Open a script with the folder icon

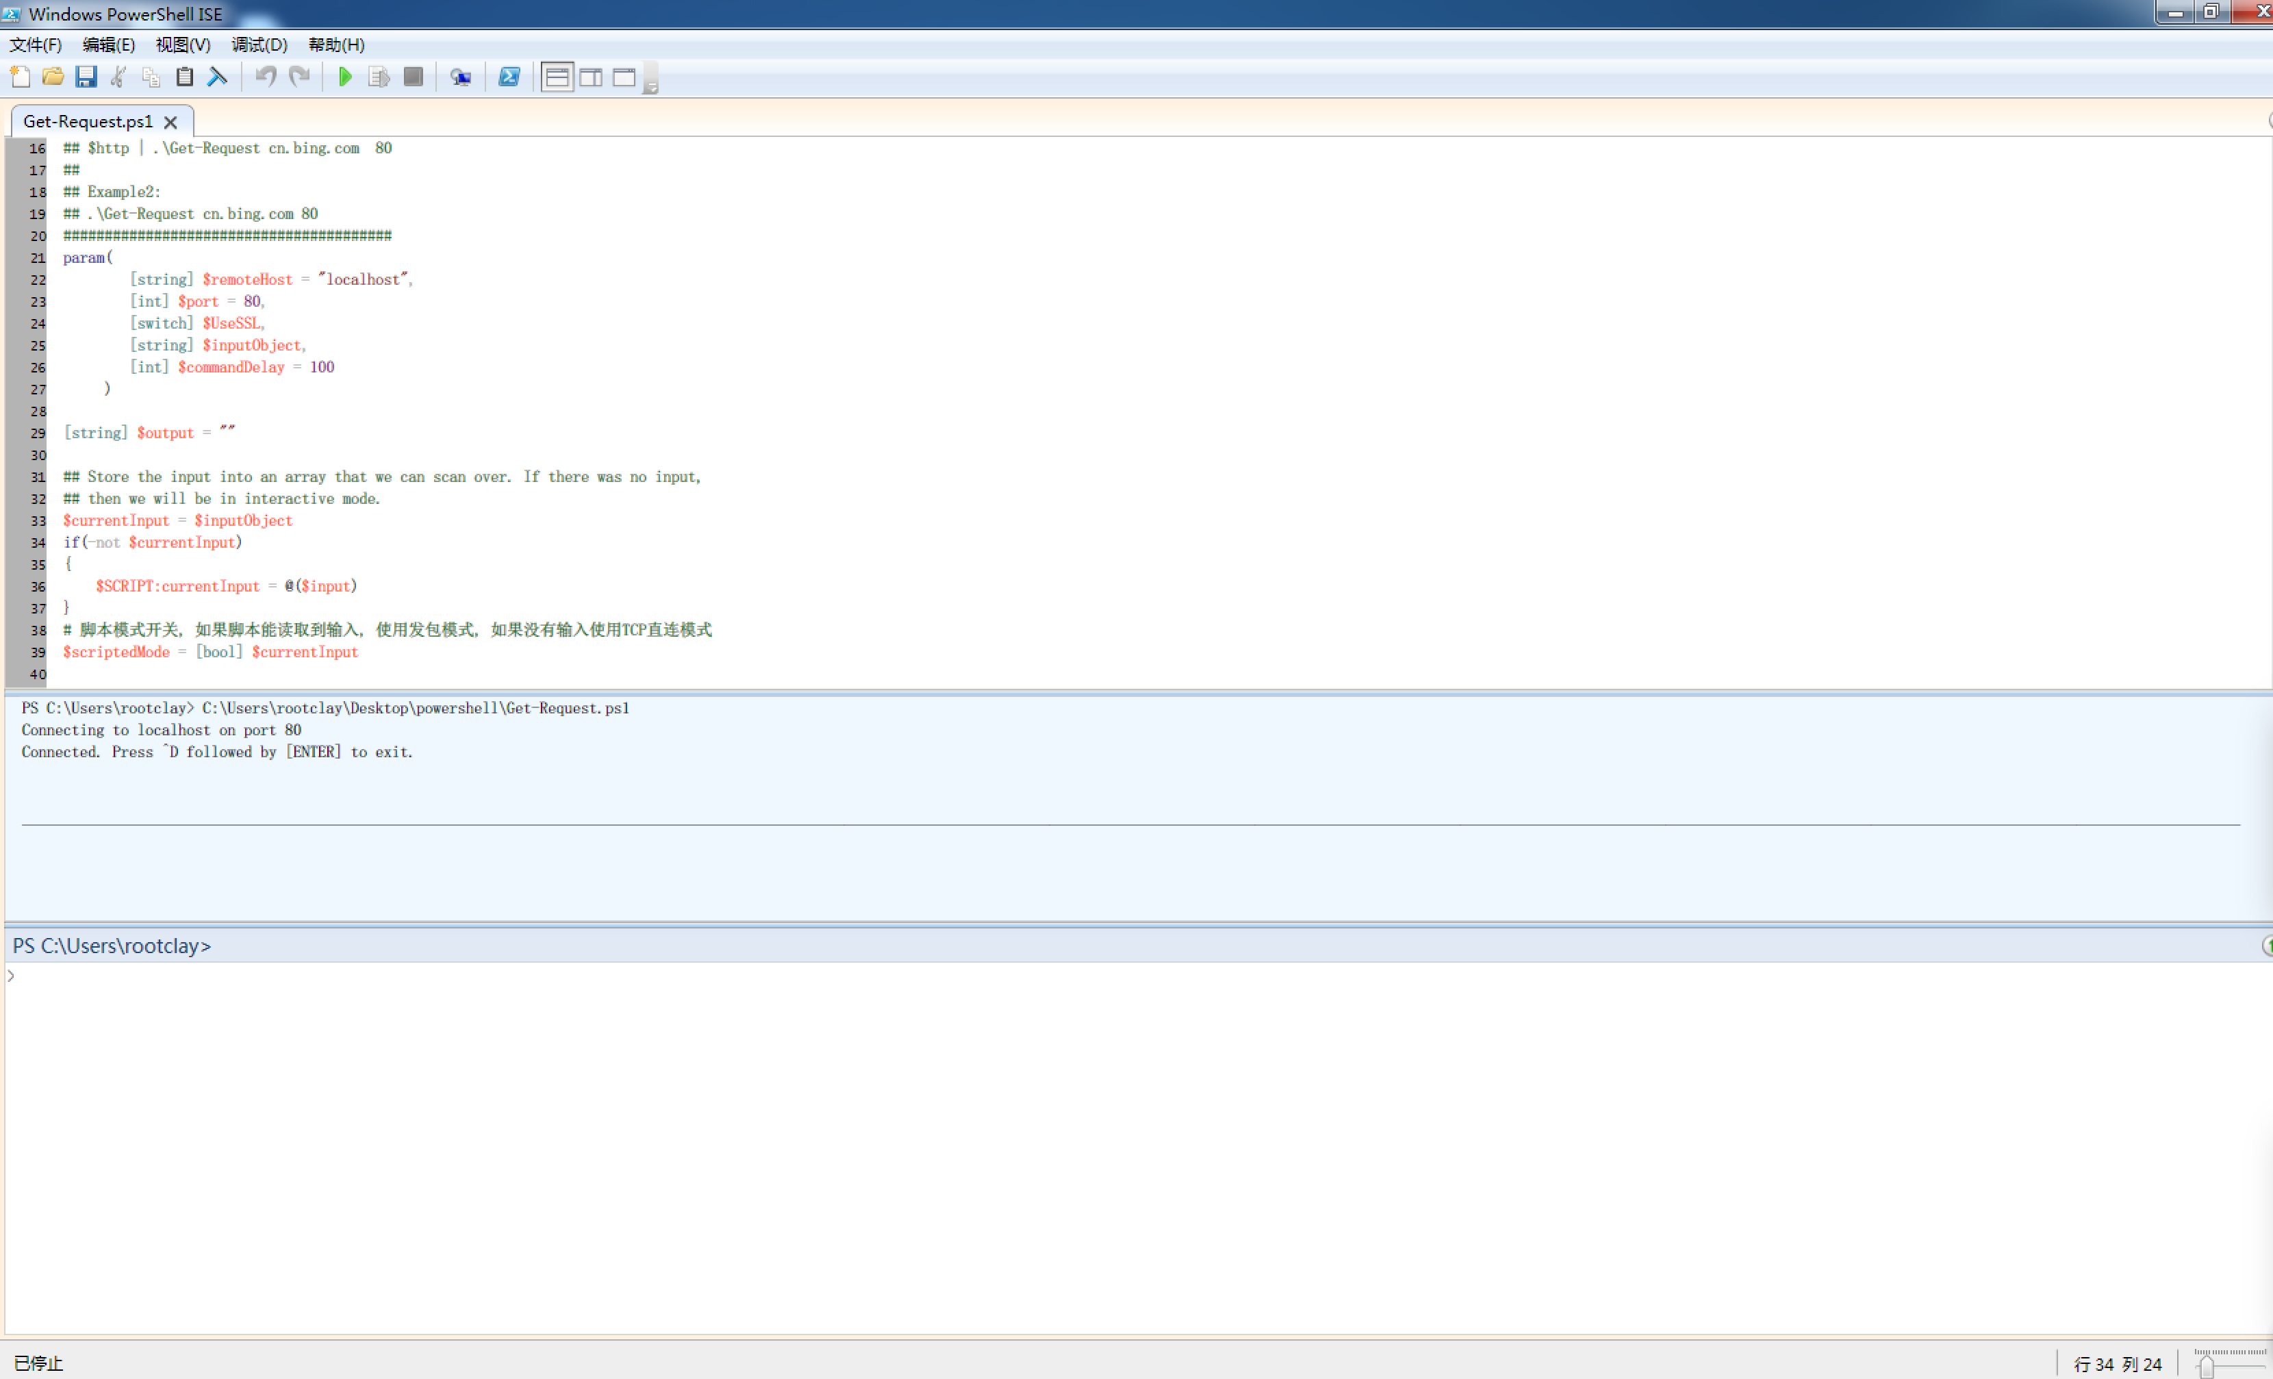(53, 77)
